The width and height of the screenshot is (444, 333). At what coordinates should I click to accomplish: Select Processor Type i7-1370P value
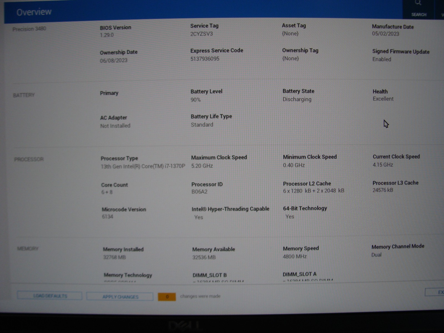(x=143, y=166)
